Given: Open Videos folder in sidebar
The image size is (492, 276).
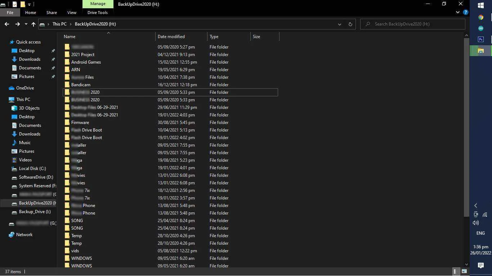Looking at the screenshot, I should coord(25,160).
